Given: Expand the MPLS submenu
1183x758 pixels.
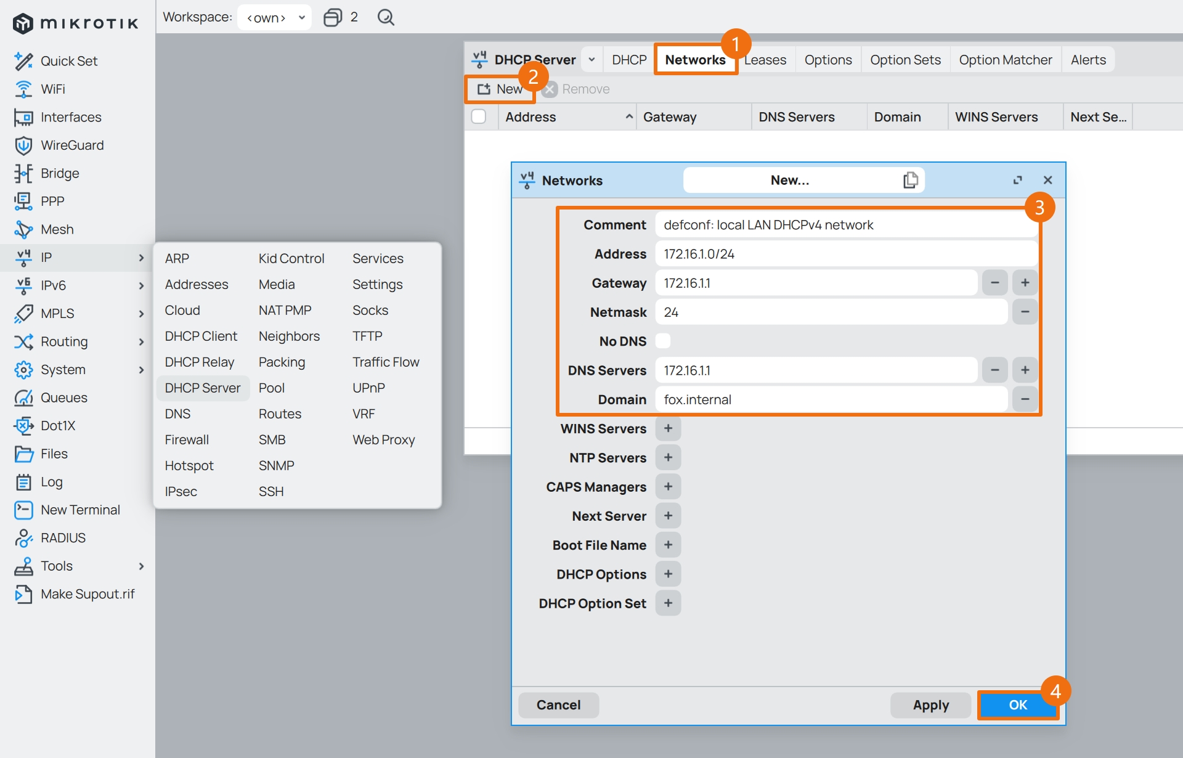Looking at the screenshot, I should [141, 314].
